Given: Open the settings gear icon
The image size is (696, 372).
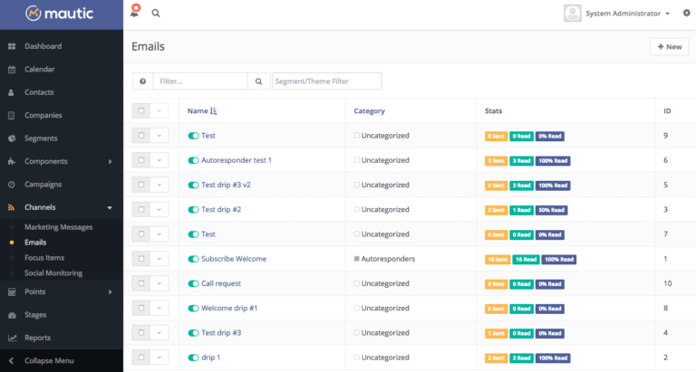Looking at the screenshot, I should [686, 14].
